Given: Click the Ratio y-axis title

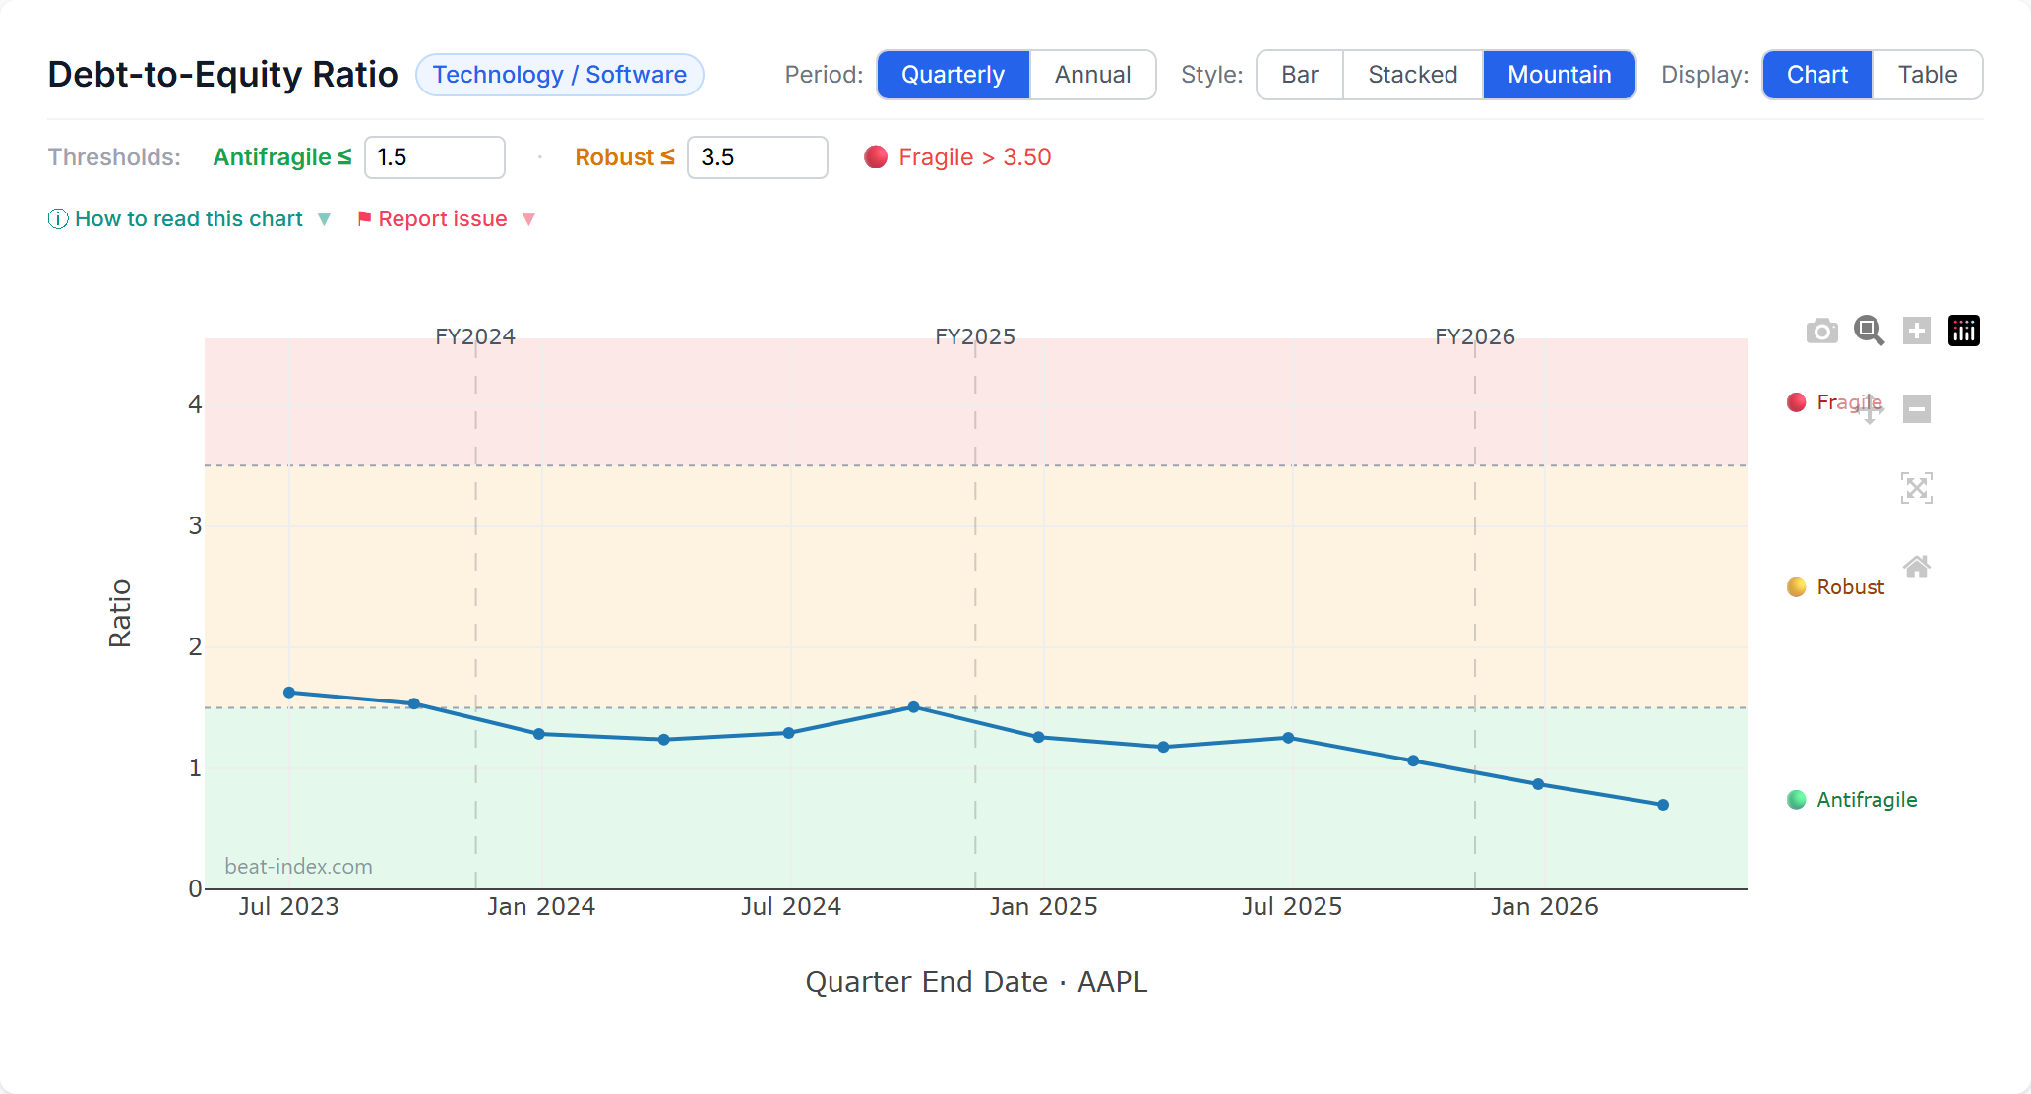Looking at the screenshot, I should tap(120, 613).
